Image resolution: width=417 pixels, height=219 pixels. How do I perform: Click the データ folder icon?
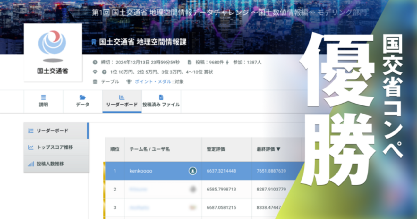[x=82, y=97]
